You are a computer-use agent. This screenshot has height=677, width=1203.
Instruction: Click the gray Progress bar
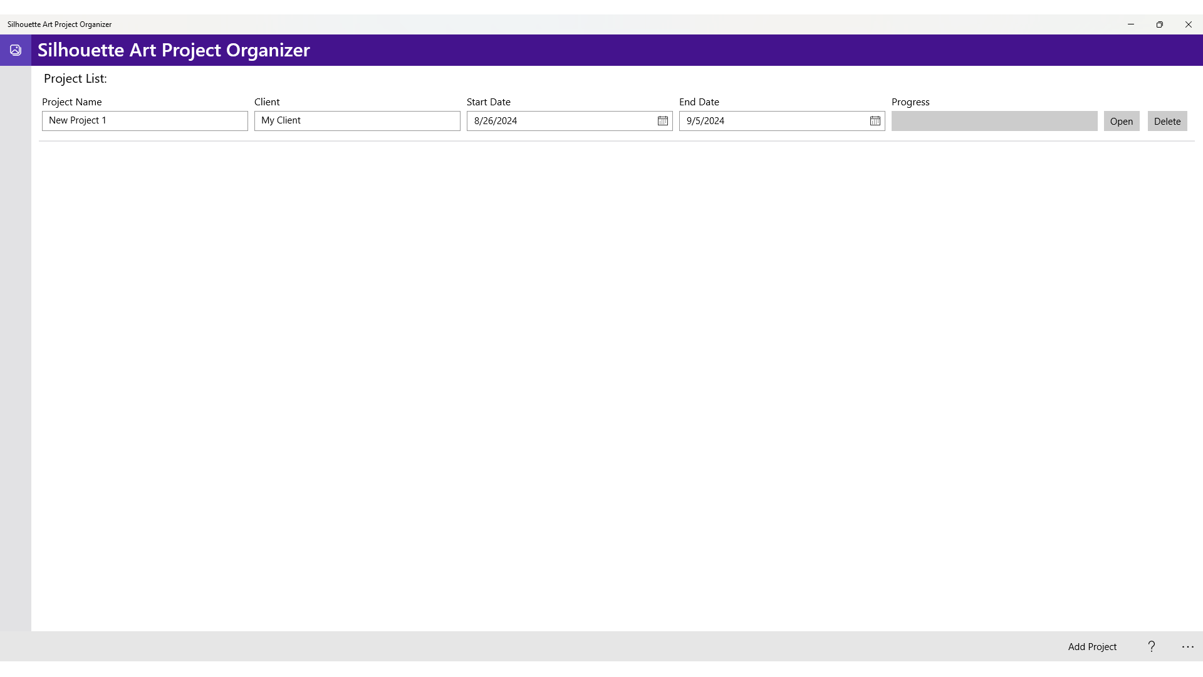coord(994,121)
